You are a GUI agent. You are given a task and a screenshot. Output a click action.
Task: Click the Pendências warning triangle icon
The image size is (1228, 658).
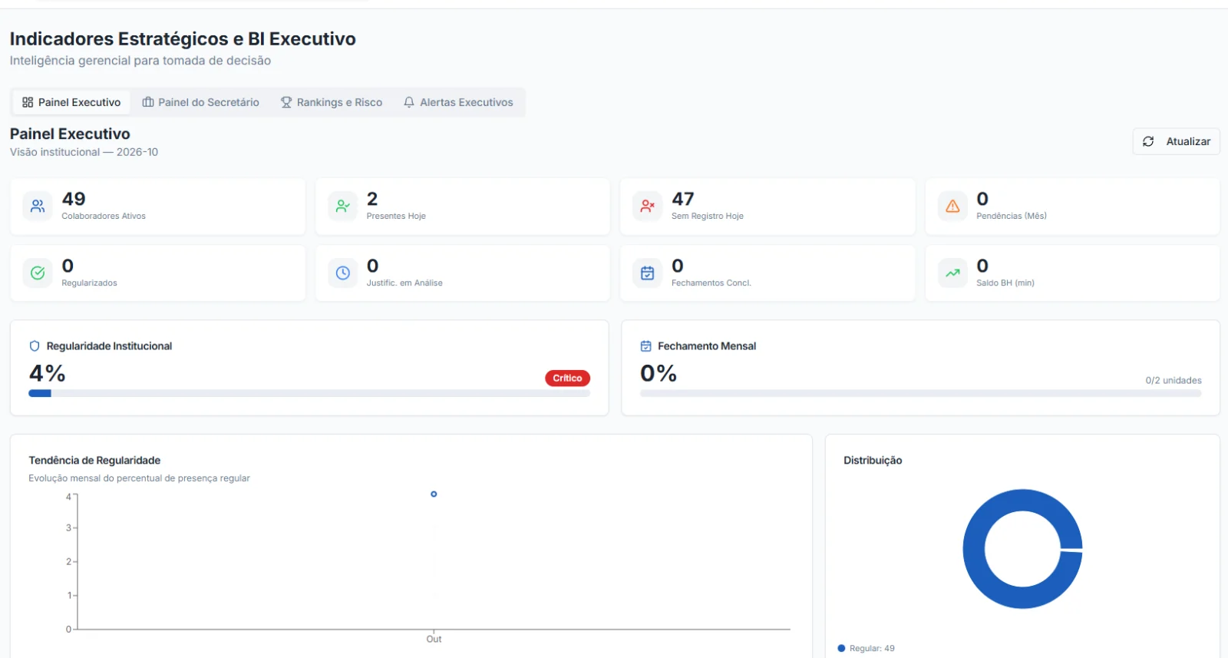click(x=952, y=206)
